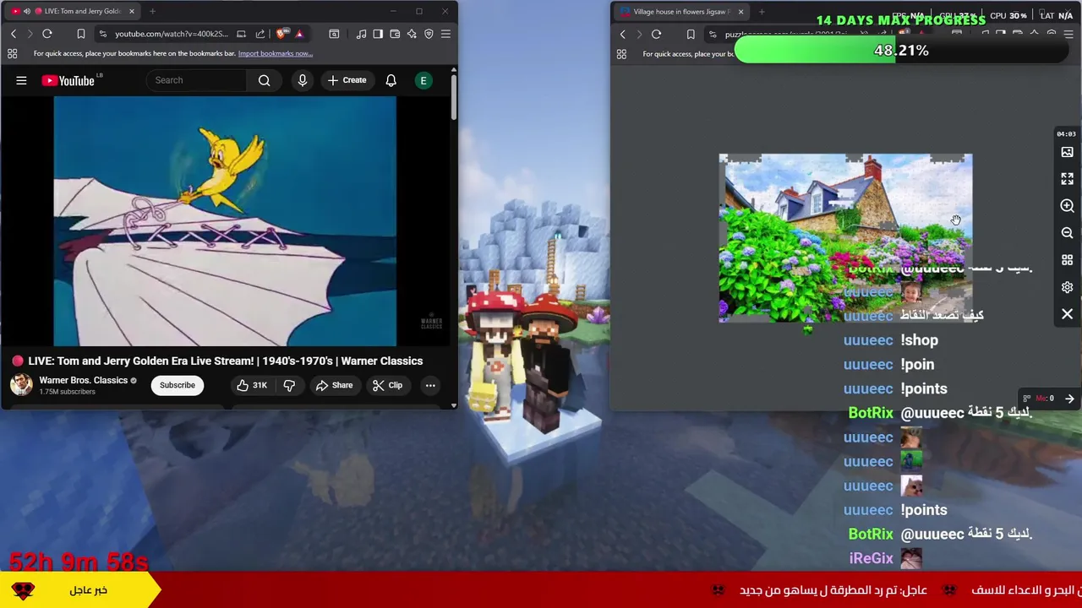Open the browser hamburger menu in YouTube window
The image size is (1082, 608).
445,34
